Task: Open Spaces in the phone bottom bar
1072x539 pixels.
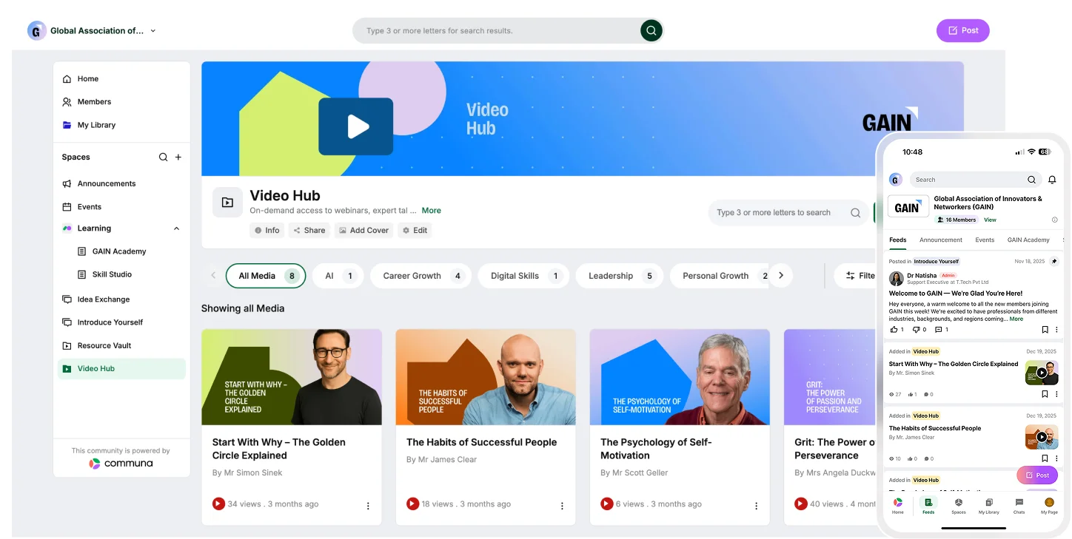Action: 958,506
